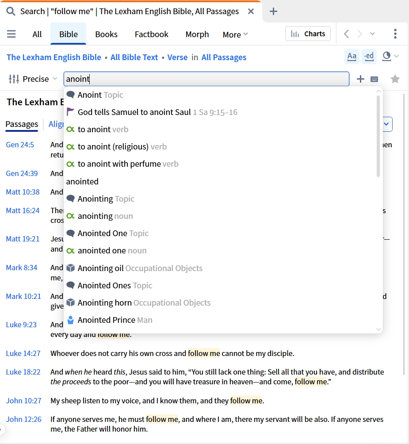Screen dimensions: 409x444
Task: Open the visual filter circle icon
Action: pyautogui.click(x=386, y=56)
